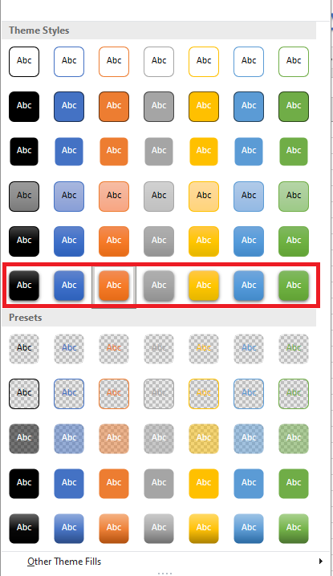The image size is (333, 576).
Task: Pick the black shadowed style in the red-boxed row
Action: (24, 286)
